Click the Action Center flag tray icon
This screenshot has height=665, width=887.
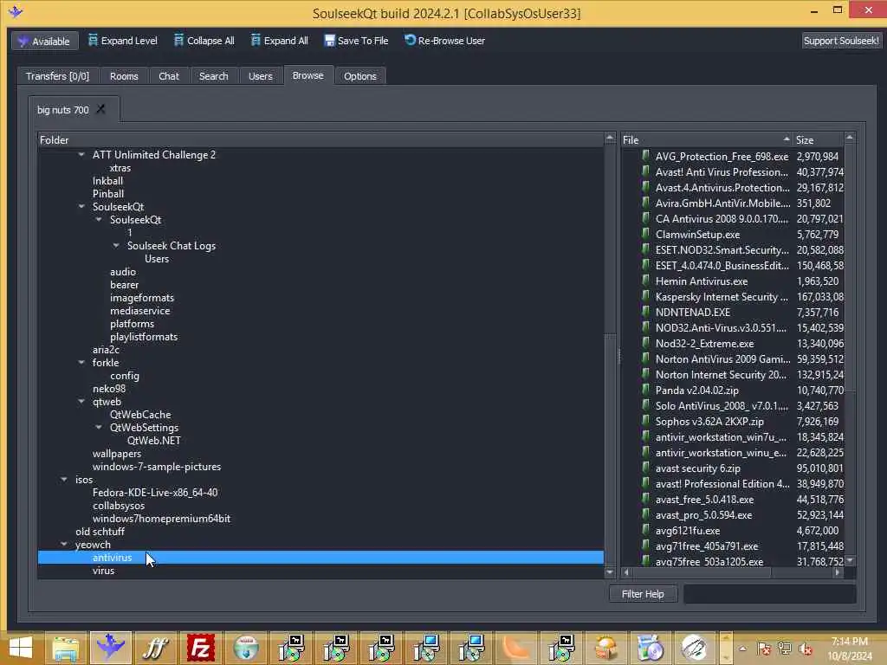(764, 649)
